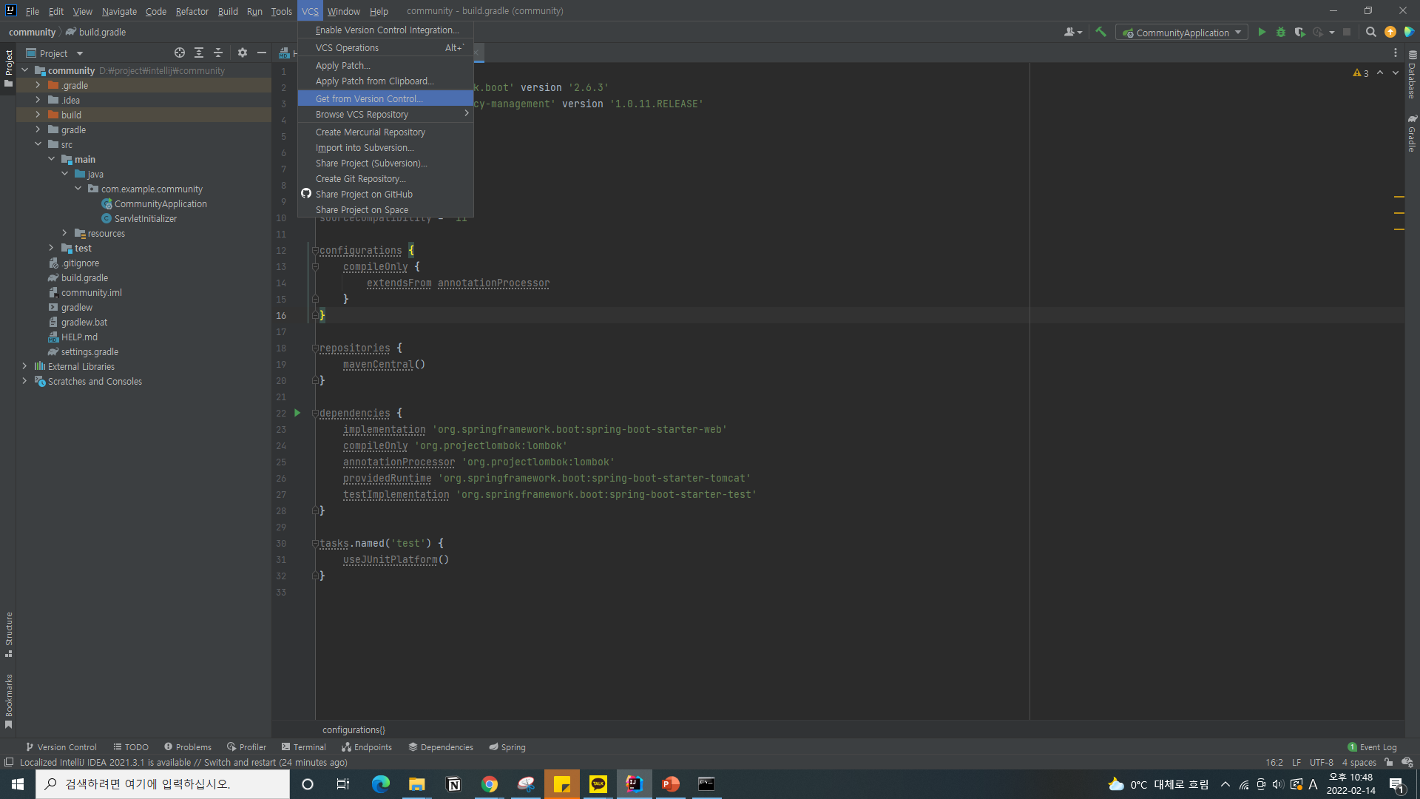Open the Terminal tool window button

pyautogui.click(x=303, y=747)
